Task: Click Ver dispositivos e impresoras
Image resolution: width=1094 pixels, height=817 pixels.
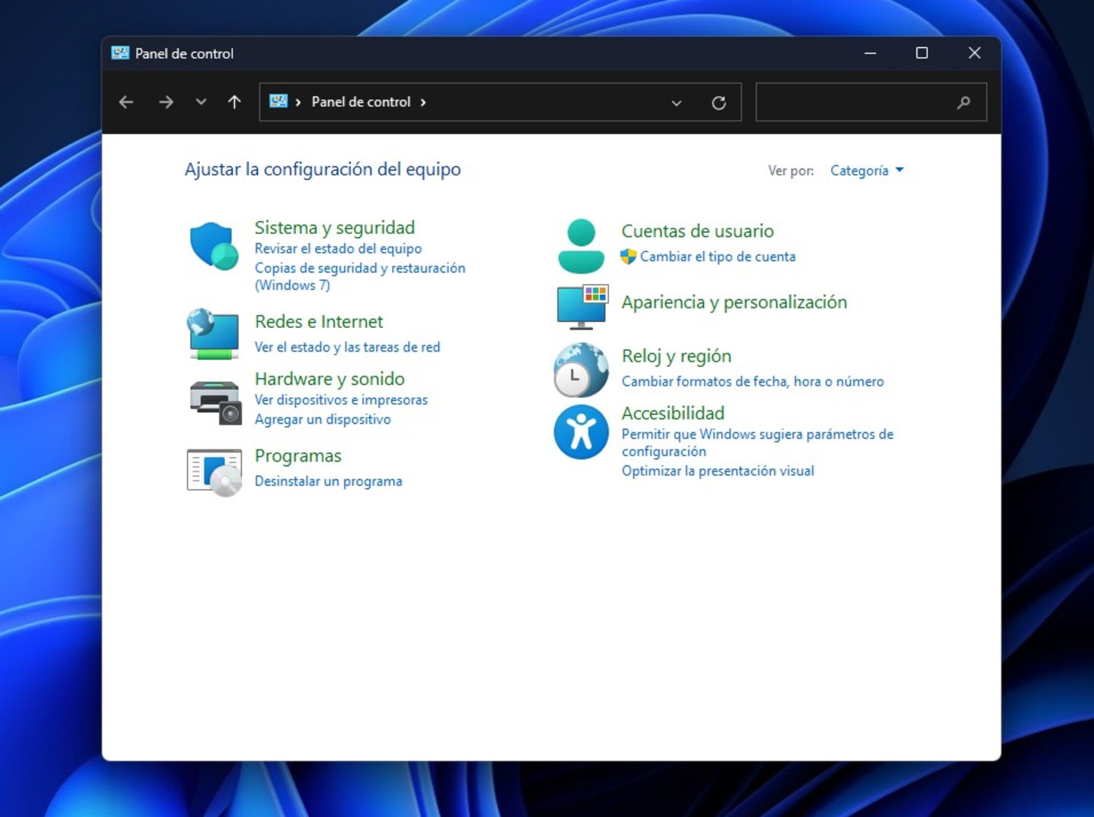Action: [x=341, y=399]
